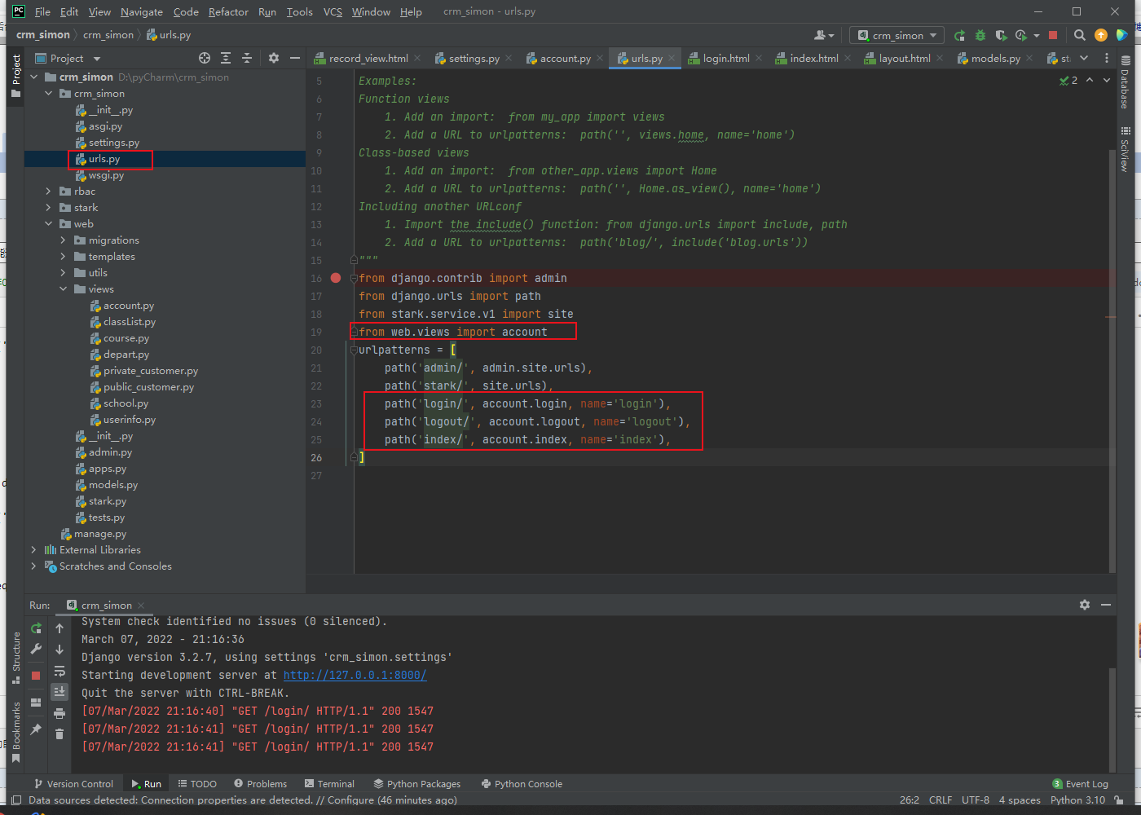Click the Debug bug icon in toolbar
Screen dimensions: 1141x815
[x=980, y=35]
